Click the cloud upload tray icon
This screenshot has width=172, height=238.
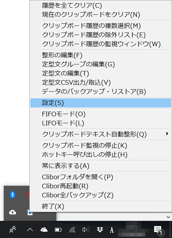pos(13,212)
